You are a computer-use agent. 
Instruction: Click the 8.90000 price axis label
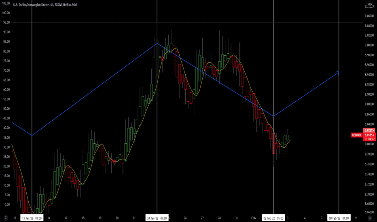tap(369, 94)
